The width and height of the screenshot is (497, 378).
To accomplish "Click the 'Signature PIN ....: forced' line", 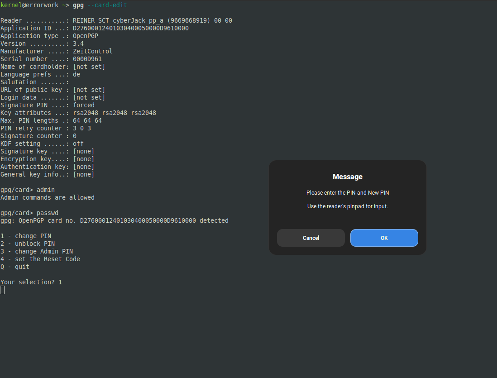I will click(47, 105).
